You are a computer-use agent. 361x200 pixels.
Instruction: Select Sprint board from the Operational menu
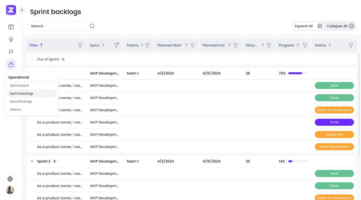pos(19,86)
